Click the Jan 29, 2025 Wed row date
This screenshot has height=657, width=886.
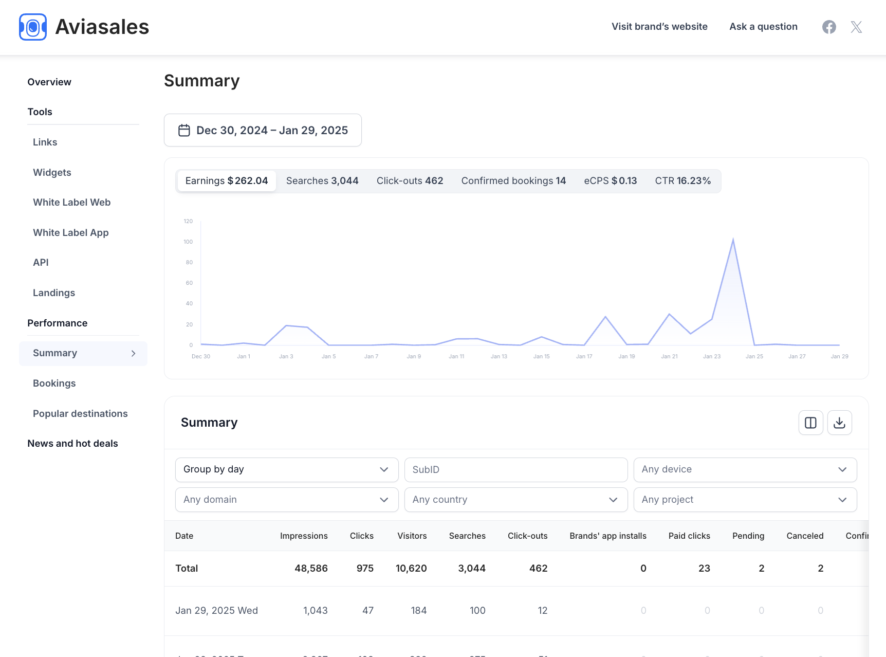pos(217,611)
